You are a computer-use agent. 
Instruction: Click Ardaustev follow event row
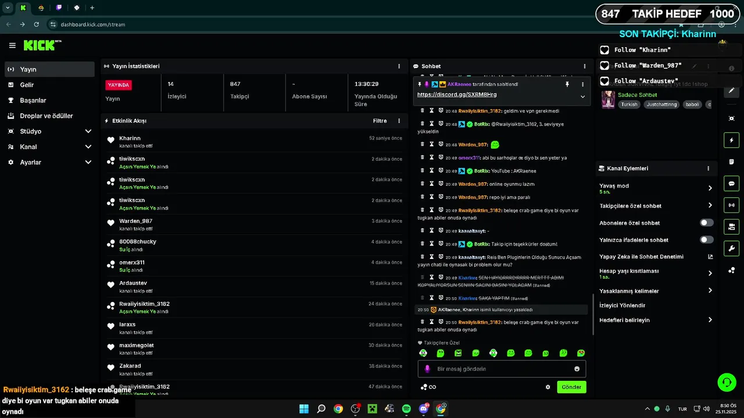tap(254, 287)
